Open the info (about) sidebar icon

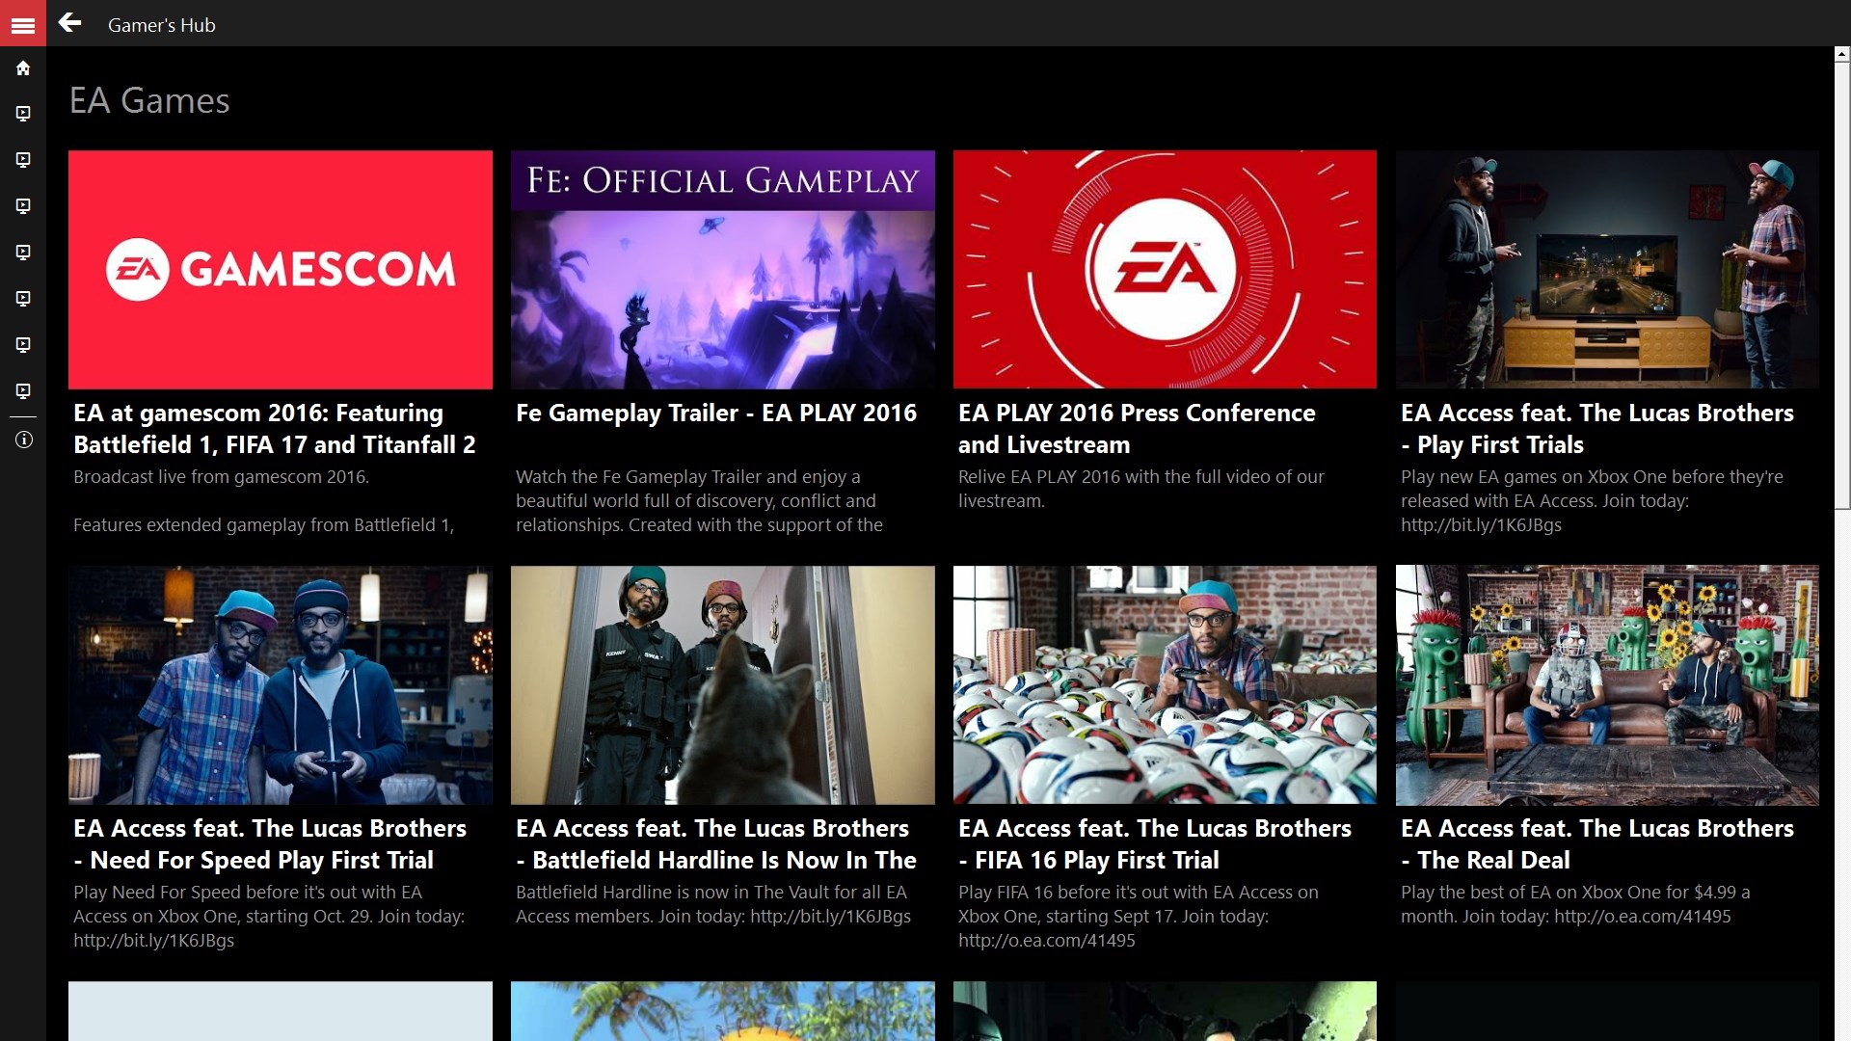click(23, 440)
